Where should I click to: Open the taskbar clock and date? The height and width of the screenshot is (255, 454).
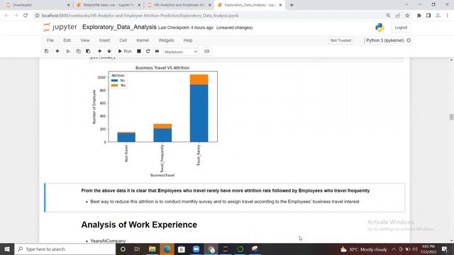[428, 249]
